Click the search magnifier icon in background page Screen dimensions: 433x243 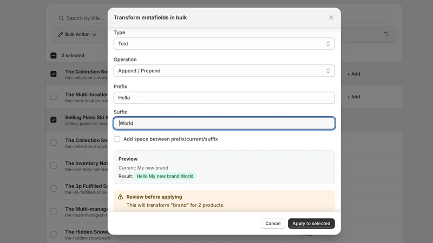coord(61,18)
